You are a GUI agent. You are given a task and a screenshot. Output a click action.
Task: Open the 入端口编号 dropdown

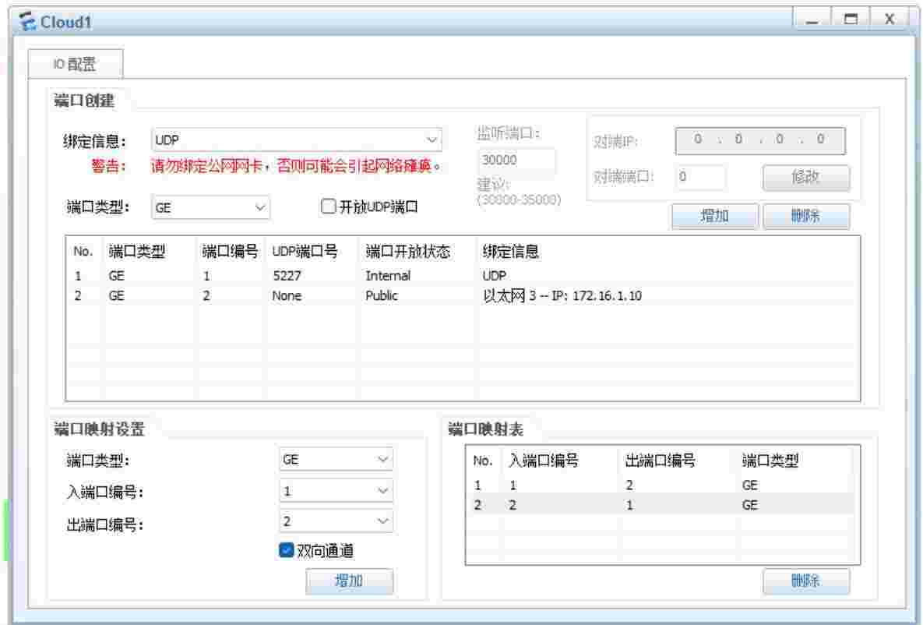(336, 490)
